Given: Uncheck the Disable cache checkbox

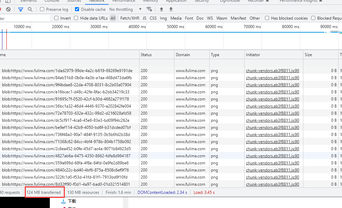Looking at the screenshot, I should (x=77, y=9).
